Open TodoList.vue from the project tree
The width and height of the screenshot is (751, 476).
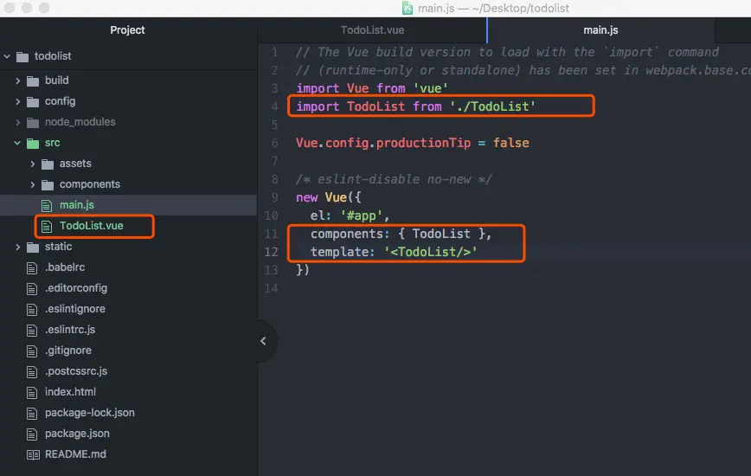[x=91, y=226]
